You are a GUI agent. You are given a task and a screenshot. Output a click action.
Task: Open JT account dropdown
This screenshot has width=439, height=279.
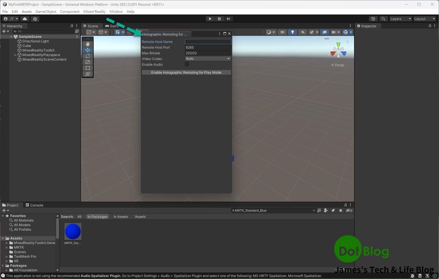tap(11, 19)
